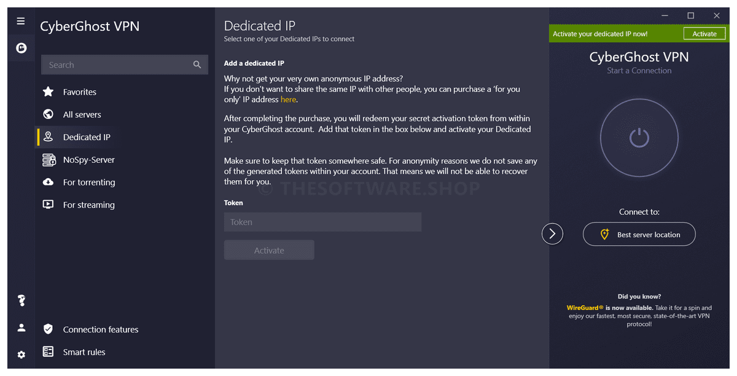Viewport: 737px width, 376px height.
Task: Choose Best server location
Action: [639, 234]
